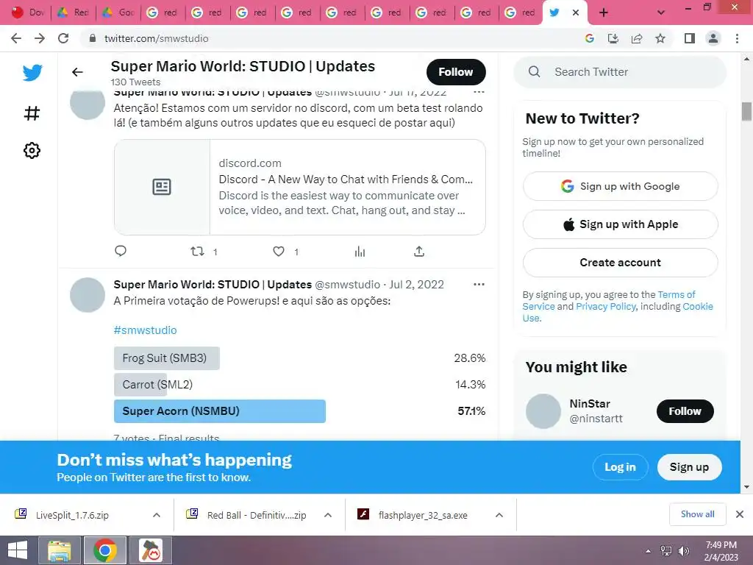Expand options for flashplayer_32_sa.exe download
The height and width of the screenshot is (565, 753).
[x=499, y=515]
